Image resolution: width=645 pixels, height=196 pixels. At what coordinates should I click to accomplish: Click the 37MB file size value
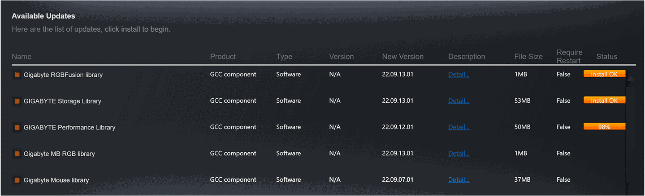523,180
